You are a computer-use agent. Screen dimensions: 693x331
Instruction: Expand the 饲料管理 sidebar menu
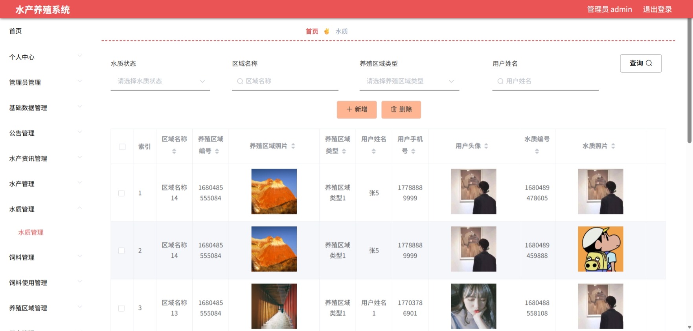[x=46, y=257]
